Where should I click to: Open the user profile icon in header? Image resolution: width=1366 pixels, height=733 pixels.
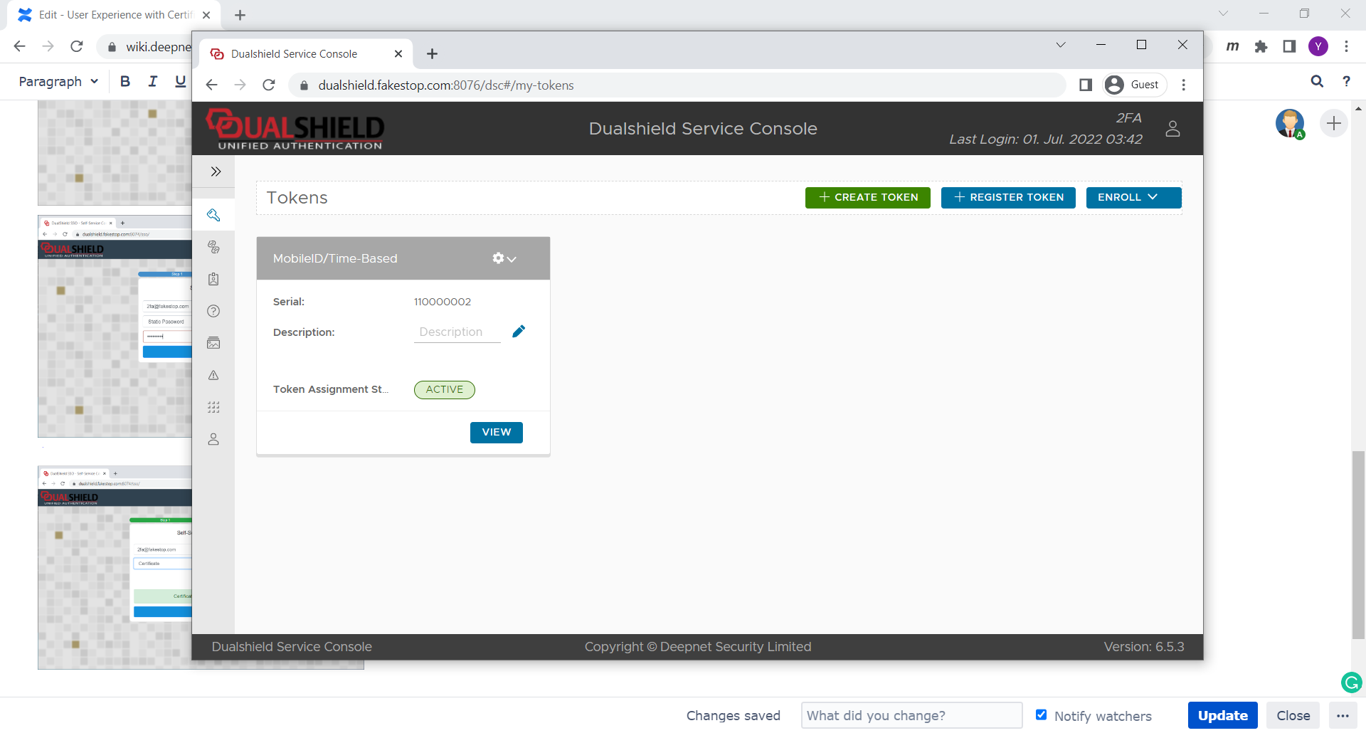tap(1172, 129)
